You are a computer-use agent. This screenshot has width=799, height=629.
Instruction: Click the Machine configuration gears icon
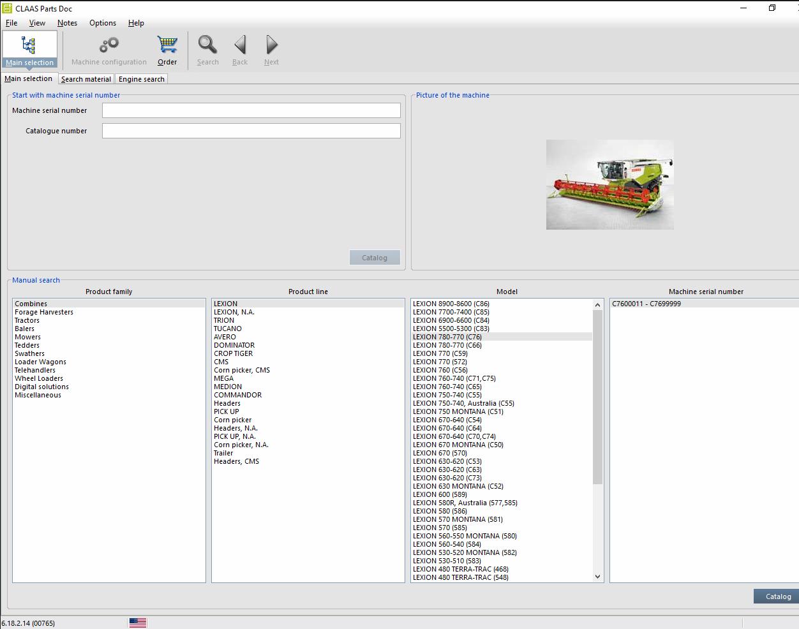[x=108, y=46]
